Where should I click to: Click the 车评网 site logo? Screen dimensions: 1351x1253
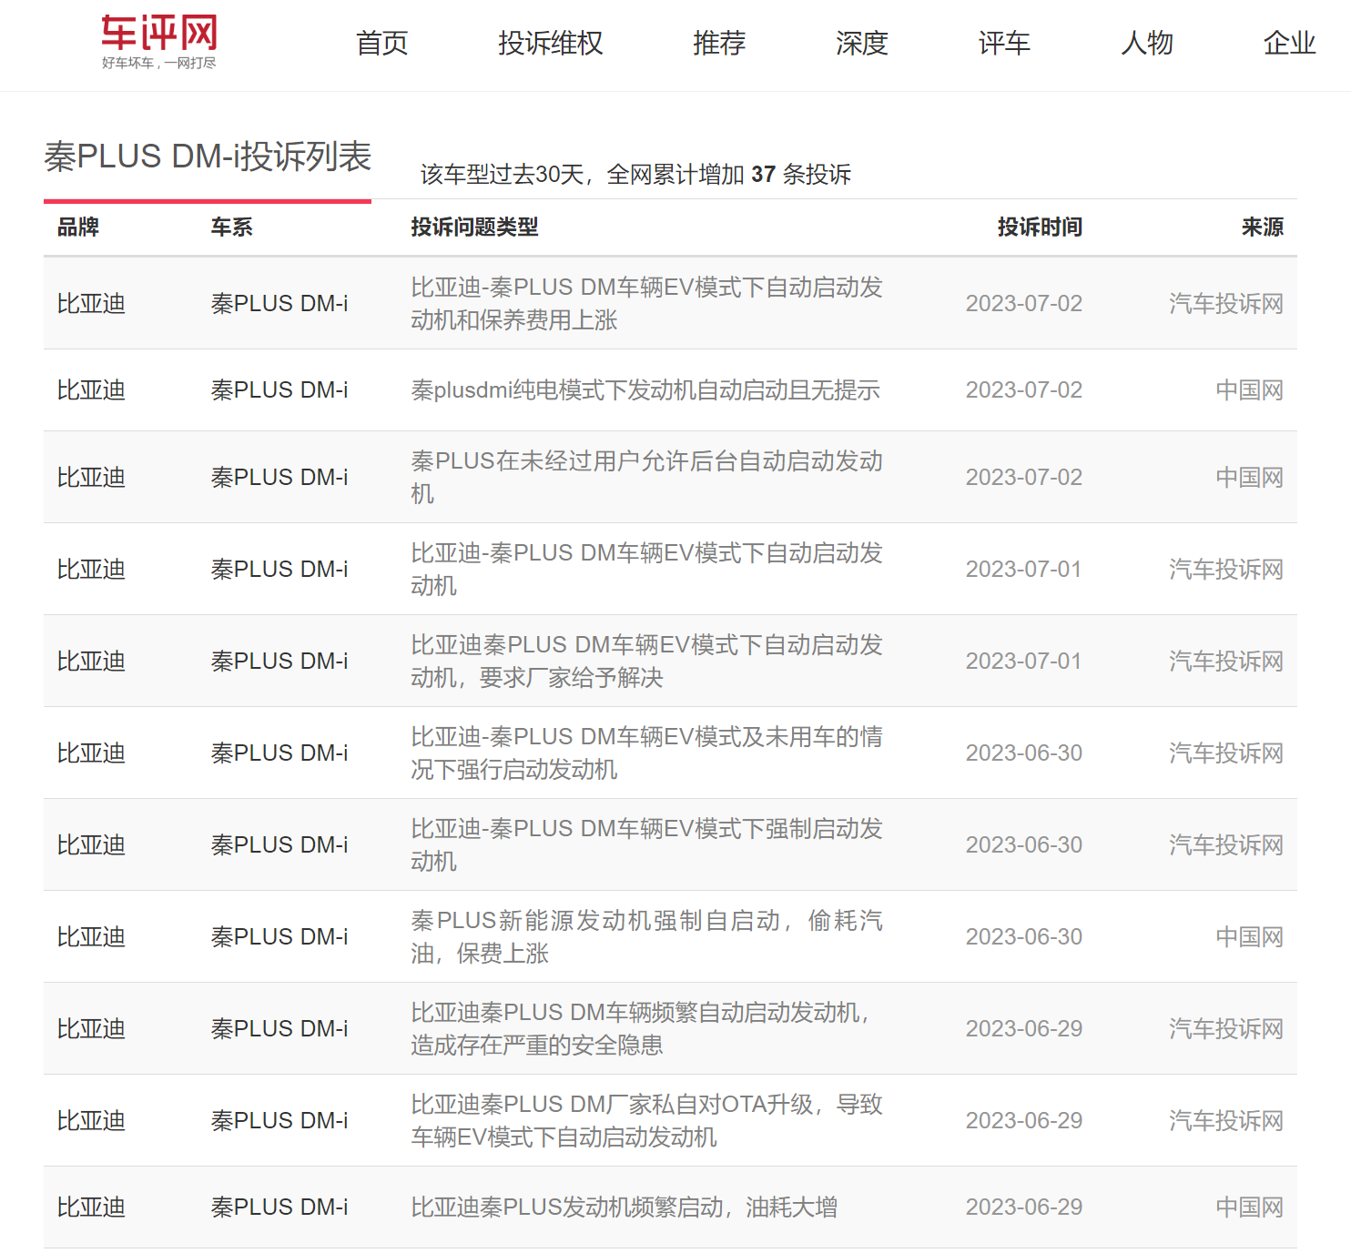pyautogui.click(x=159, y=42)
